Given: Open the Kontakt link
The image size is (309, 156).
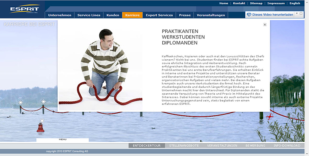Looking at the screenshot, I should pyautogui.click(x=239, y=3).
